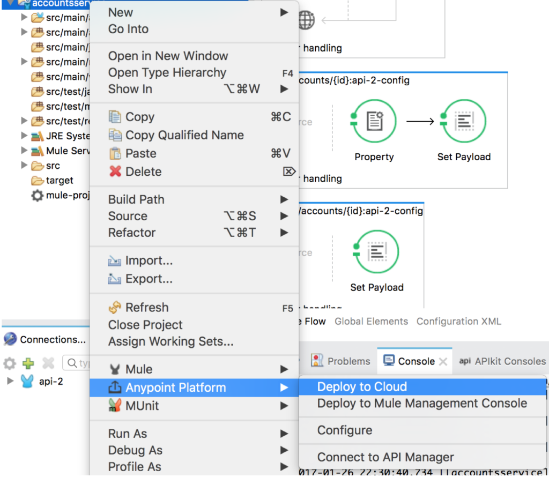Click the Export icon in the menu
Viewport: 549px width, 477px height.
(114, 279)
